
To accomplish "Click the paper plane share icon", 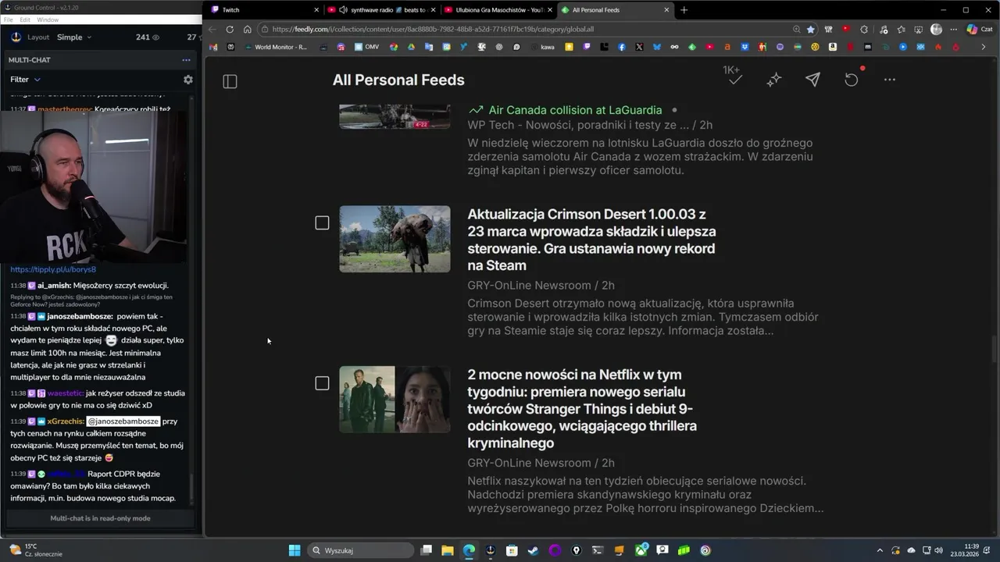I will (x=812, y=80).
